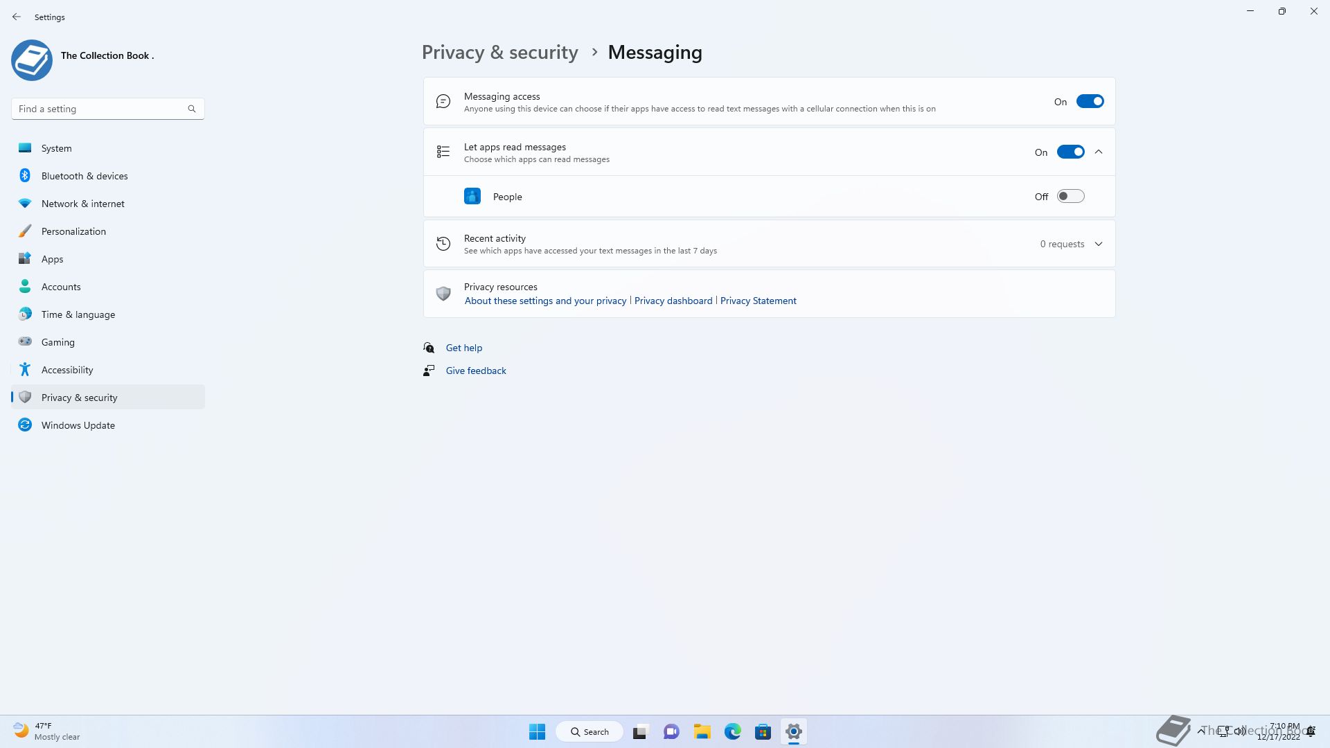This screenshot has width=1330, height=748.
Task: Open Microsoft Store from the taskbar
Action: pyautogui.click(x=763, y=731)
